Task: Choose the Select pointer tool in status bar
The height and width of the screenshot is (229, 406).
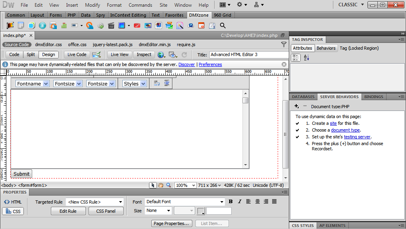Action: pos(153,185)
